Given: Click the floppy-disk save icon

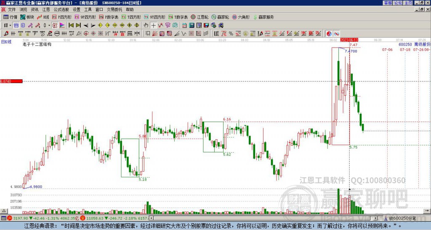Looking at the screenshot, I should coord(206,26).
